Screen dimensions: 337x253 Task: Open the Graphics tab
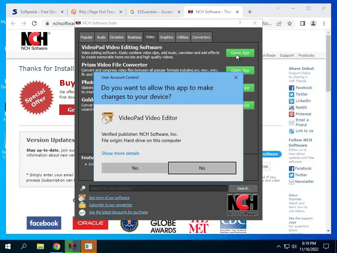[166, 37]
